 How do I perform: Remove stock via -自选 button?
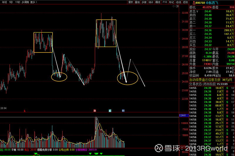(178, 2)
